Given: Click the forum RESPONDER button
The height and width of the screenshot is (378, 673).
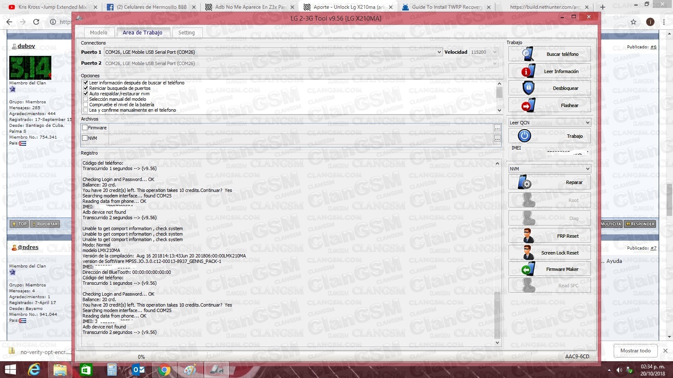Looking at the screenshot, I should coord(640,224).
